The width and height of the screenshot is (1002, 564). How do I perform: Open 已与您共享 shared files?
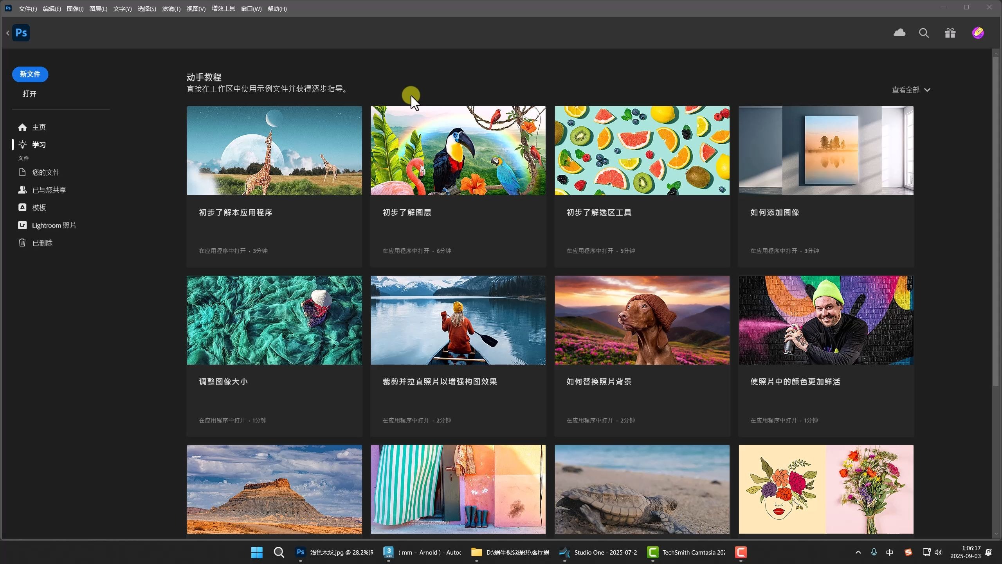point(42,190)
